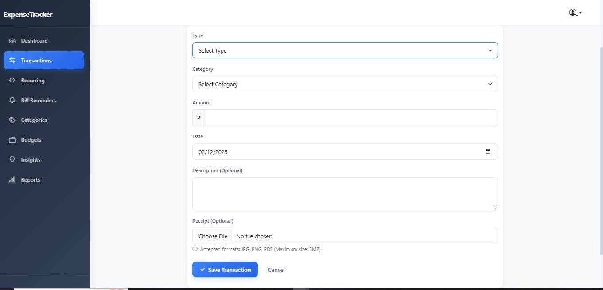The width and height of the screenshot is (603, 290).
Task: Expand the Select Category dropdown
Action: (x=345, y=84)
